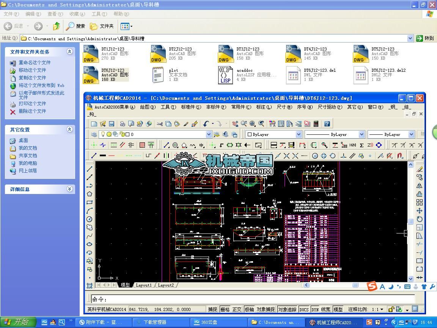
Task: Select the Pan realtime hand tool
Action: click(235, 124)
